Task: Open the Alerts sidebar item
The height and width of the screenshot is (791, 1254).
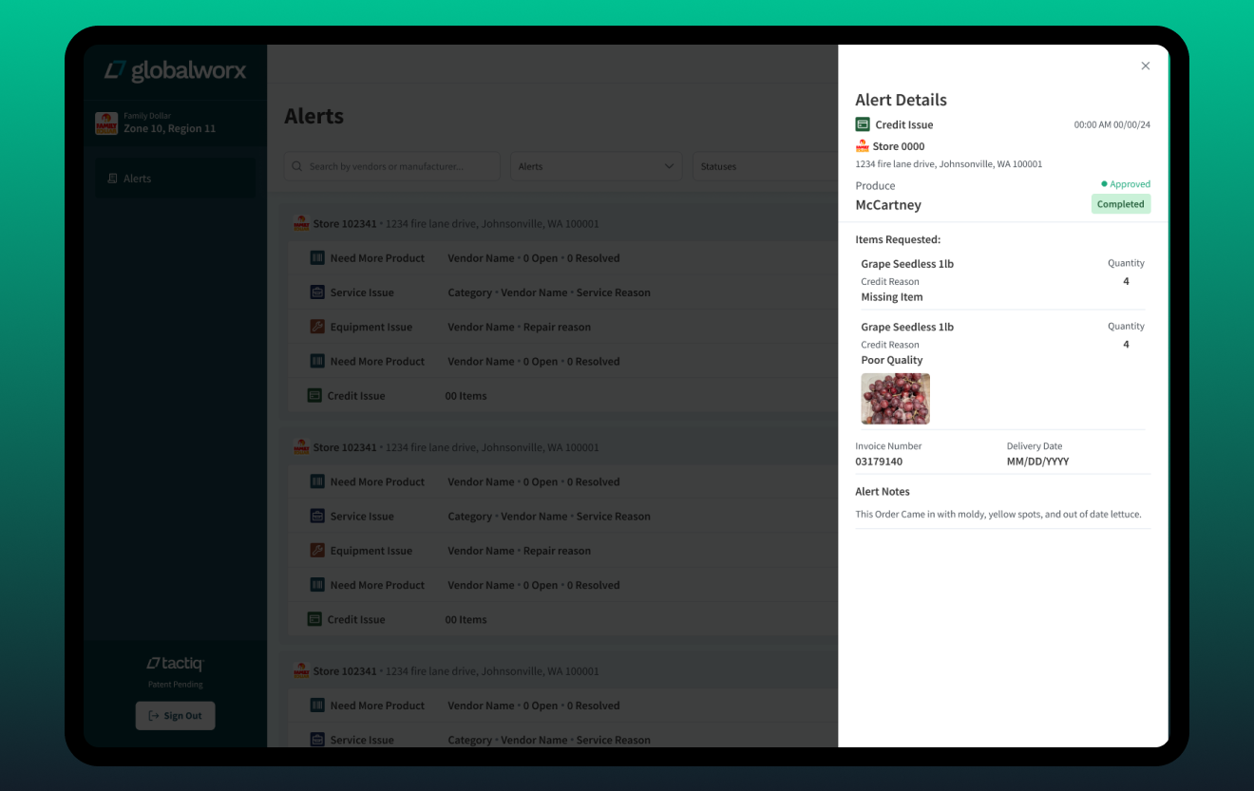Action: [x=175, y=179]
